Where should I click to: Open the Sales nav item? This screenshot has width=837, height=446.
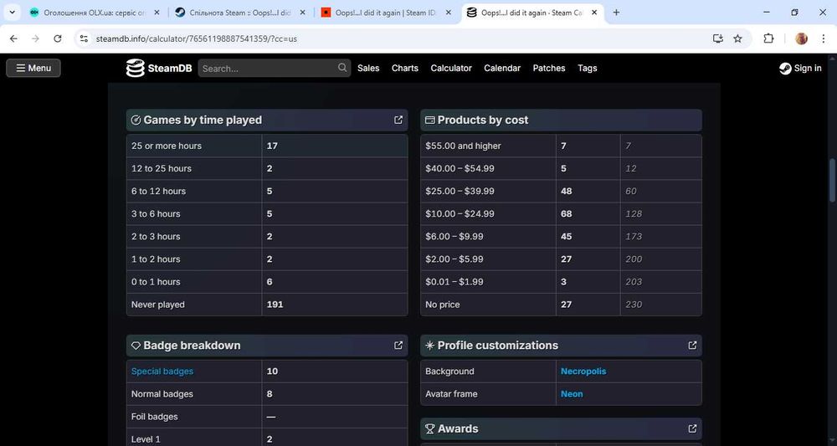pos(368,69)
